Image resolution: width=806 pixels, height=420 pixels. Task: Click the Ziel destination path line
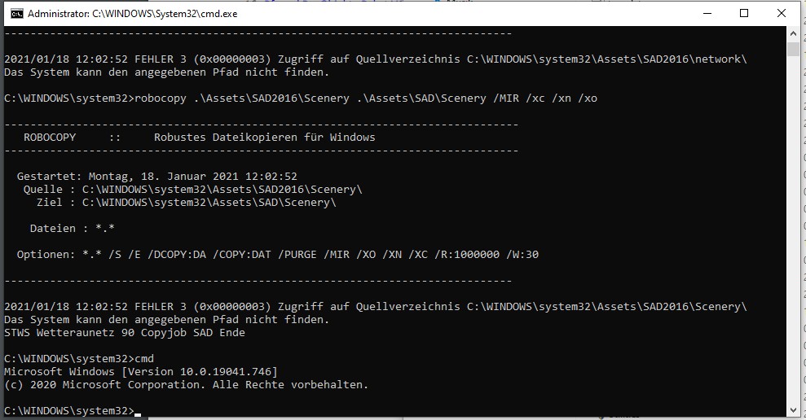[x=186, y=203]
